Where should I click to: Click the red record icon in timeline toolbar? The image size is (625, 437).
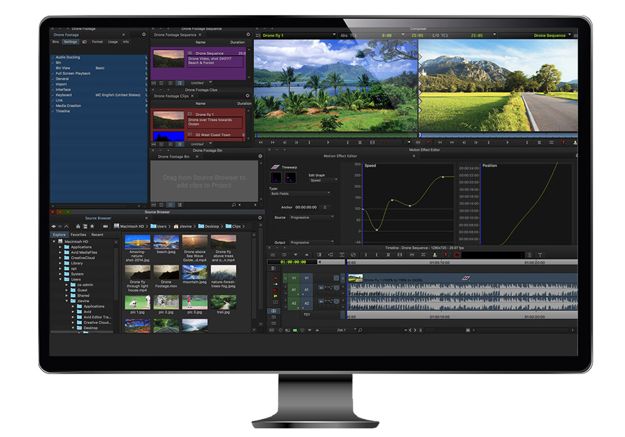457,255
